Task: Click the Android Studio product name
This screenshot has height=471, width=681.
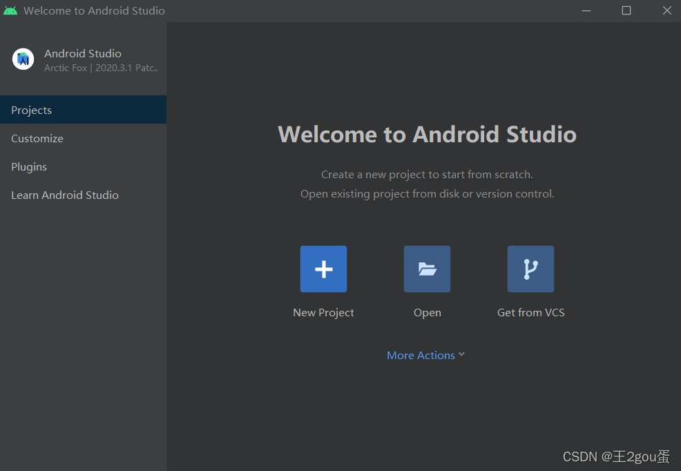Action: pyautogui.click(x=82, y=53)
